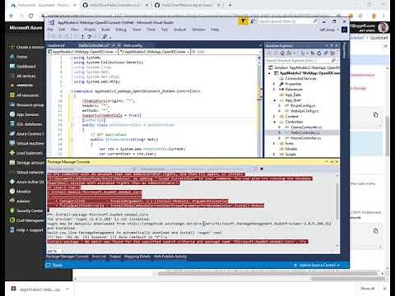Click the Azure Active Directory icon
This screenshot has height=296, width=395.
[x=12, y=182]
